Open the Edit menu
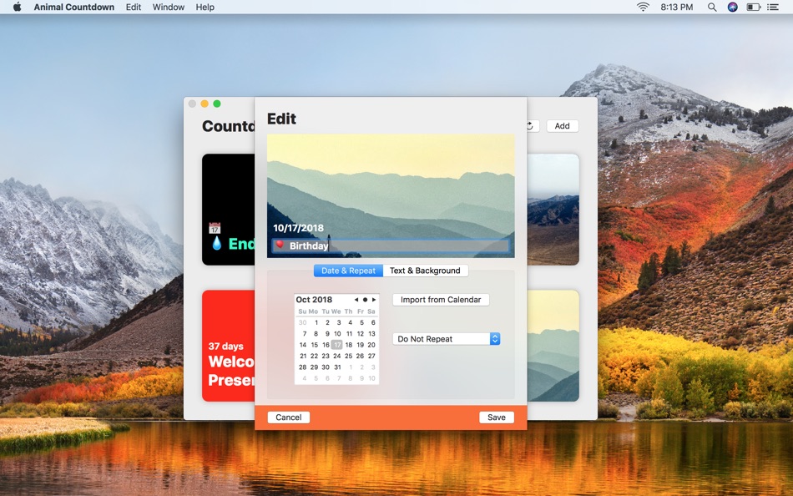Viewport: 793px width, 496px height. [134, 7]
